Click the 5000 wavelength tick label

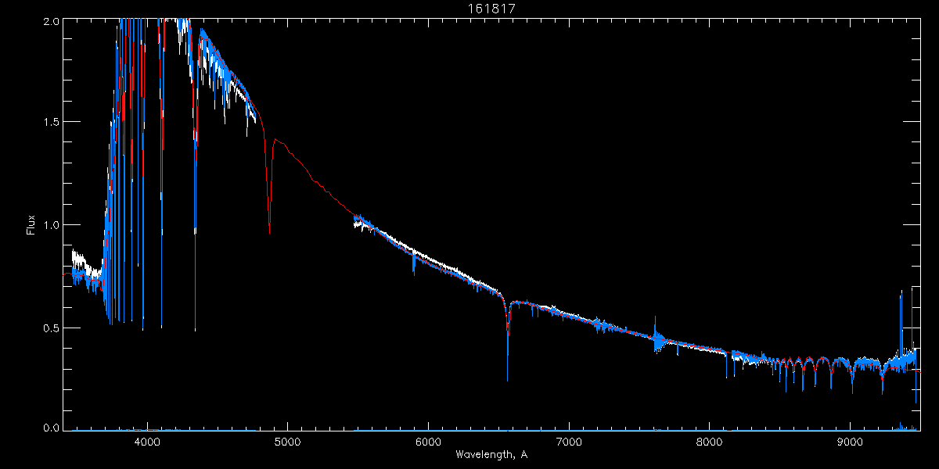click(x=287, y=442)
